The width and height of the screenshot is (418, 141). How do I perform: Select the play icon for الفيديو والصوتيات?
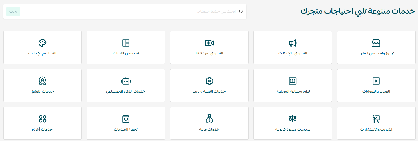(376, 81)
